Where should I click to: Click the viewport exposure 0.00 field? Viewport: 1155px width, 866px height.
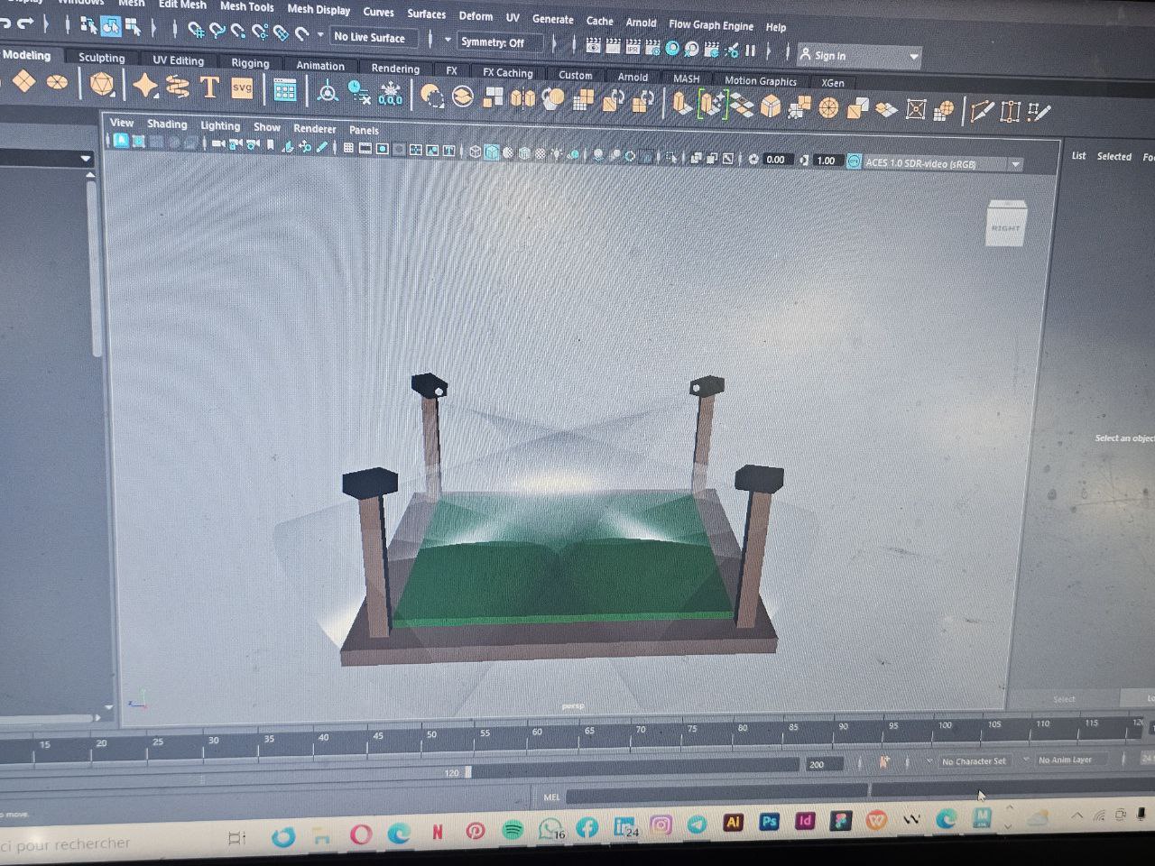[x=776, y=160]
